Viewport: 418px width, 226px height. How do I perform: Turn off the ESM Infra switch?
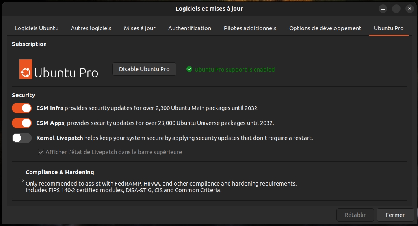click(x=22, y=108)
